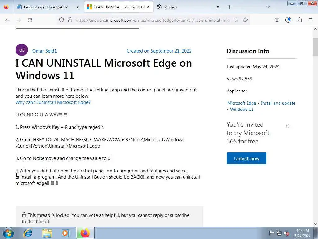
Task: Click the I FOUND OUT A WAY line
Action: pyautogui.click(x=42, y=115)
